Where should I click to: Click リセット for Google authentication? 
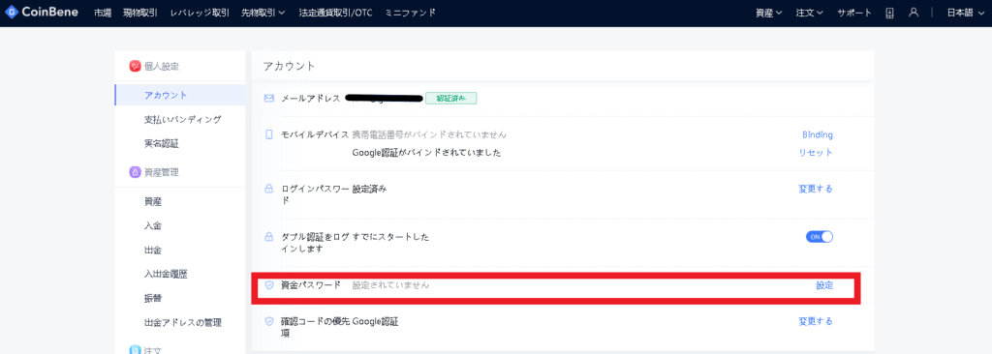coord(816,153)
